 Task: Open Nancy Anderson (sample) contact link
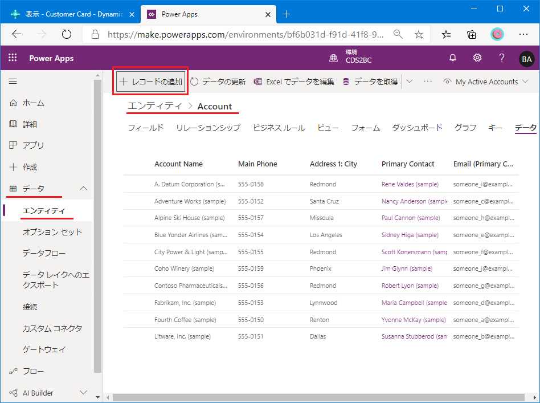click(x=414, y=201)
